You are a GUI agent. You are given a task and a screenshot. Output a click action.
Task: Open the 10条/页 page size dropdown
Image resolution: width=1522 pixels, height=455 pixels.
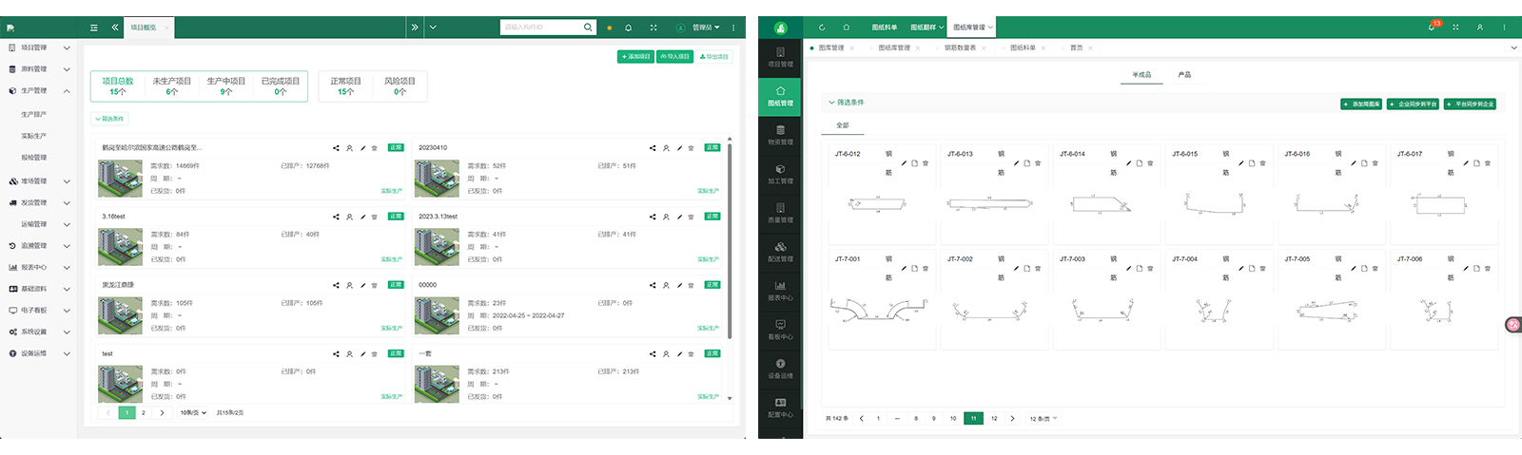pos(193,413)
